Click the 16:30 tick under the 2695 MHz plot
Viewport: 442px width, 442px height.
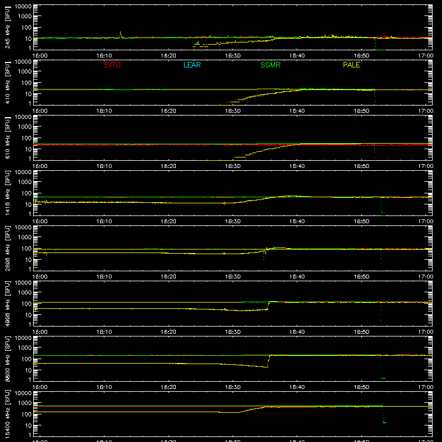tap(233, 277)
